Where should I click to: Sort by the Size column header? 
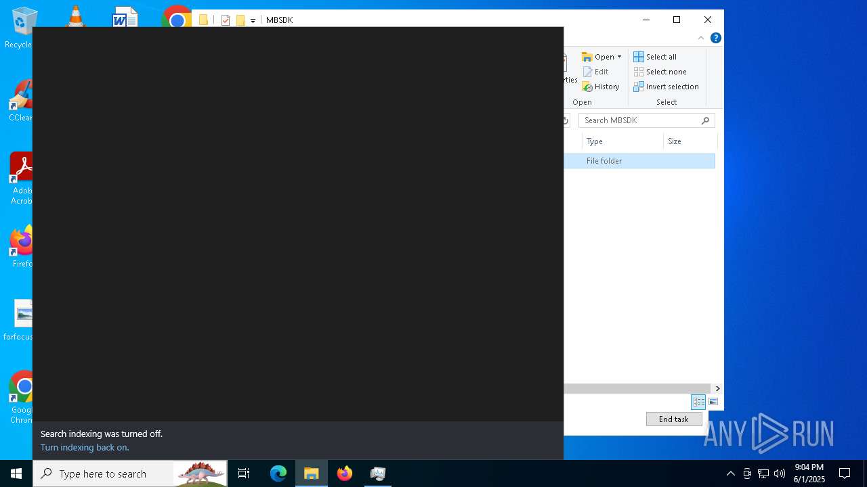[x=690, y=141]
